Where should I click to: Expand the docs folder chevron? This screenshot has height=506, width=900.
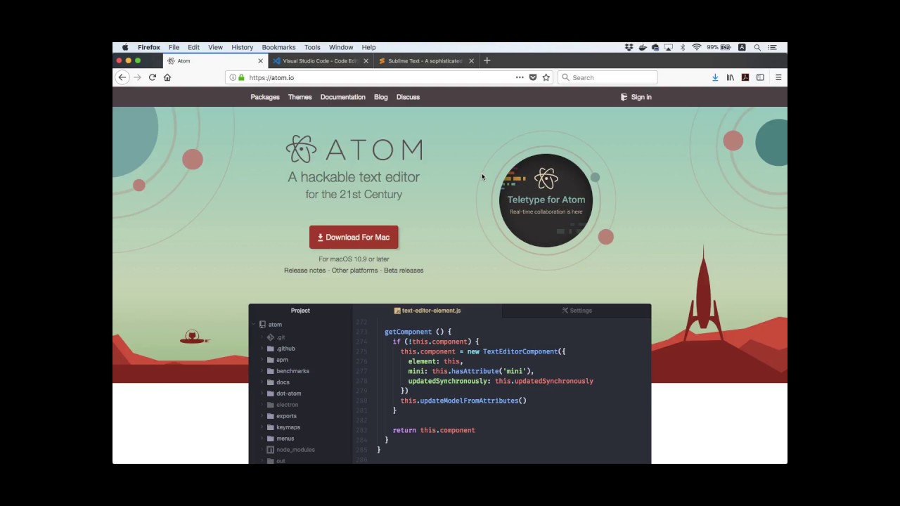pyautogui.click(x=262, y=382)
